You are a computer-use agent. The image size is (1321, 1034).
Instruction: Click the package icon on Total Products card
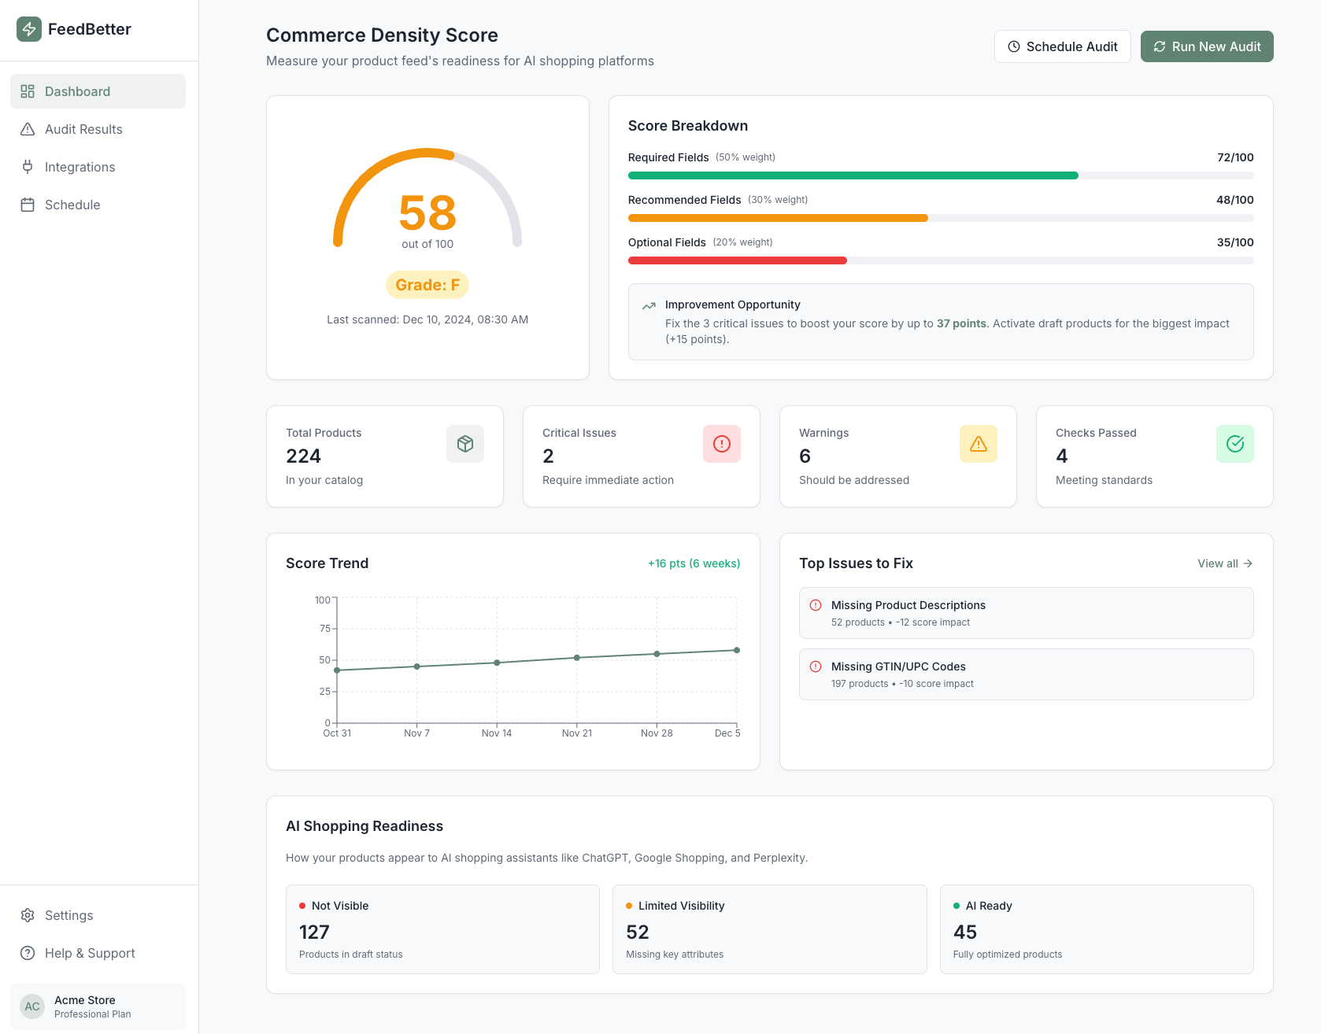[x=465, y=443]
